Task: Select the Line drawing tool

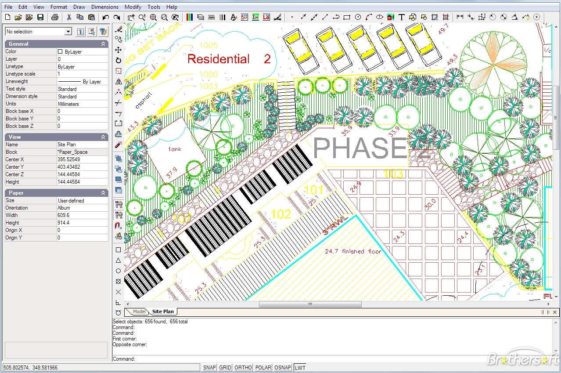Action: coord(326,17)
